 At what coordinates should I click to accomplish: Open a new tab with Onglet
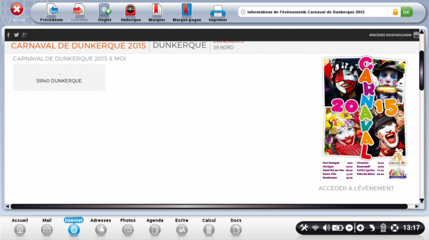[x=104, y=12]
